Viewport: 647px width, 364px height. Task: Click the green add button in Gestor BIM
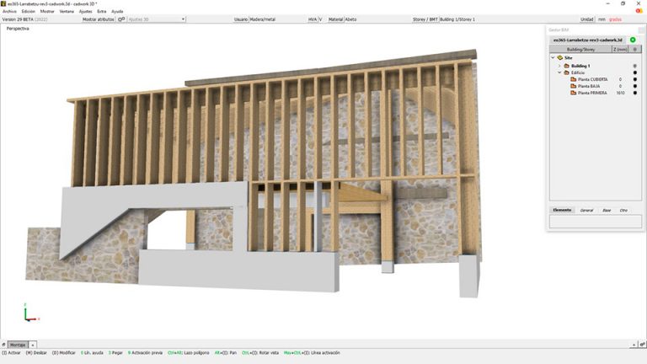click(x=633, y=40)
